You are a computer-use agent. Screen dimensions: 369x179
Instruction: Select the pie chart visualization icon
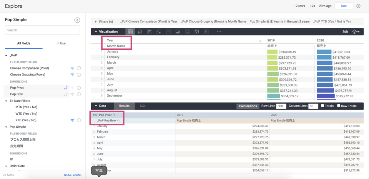point(187,32)
